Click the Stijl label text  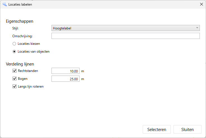pyautogui.click(x=15, y=28)
